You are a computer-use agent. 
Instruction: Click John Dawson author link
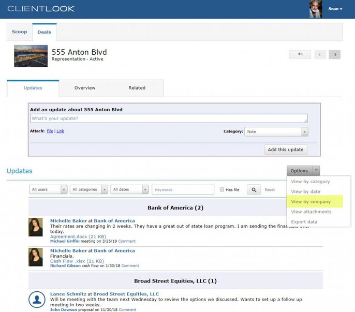pyautogui.click(x=63, y=310)
